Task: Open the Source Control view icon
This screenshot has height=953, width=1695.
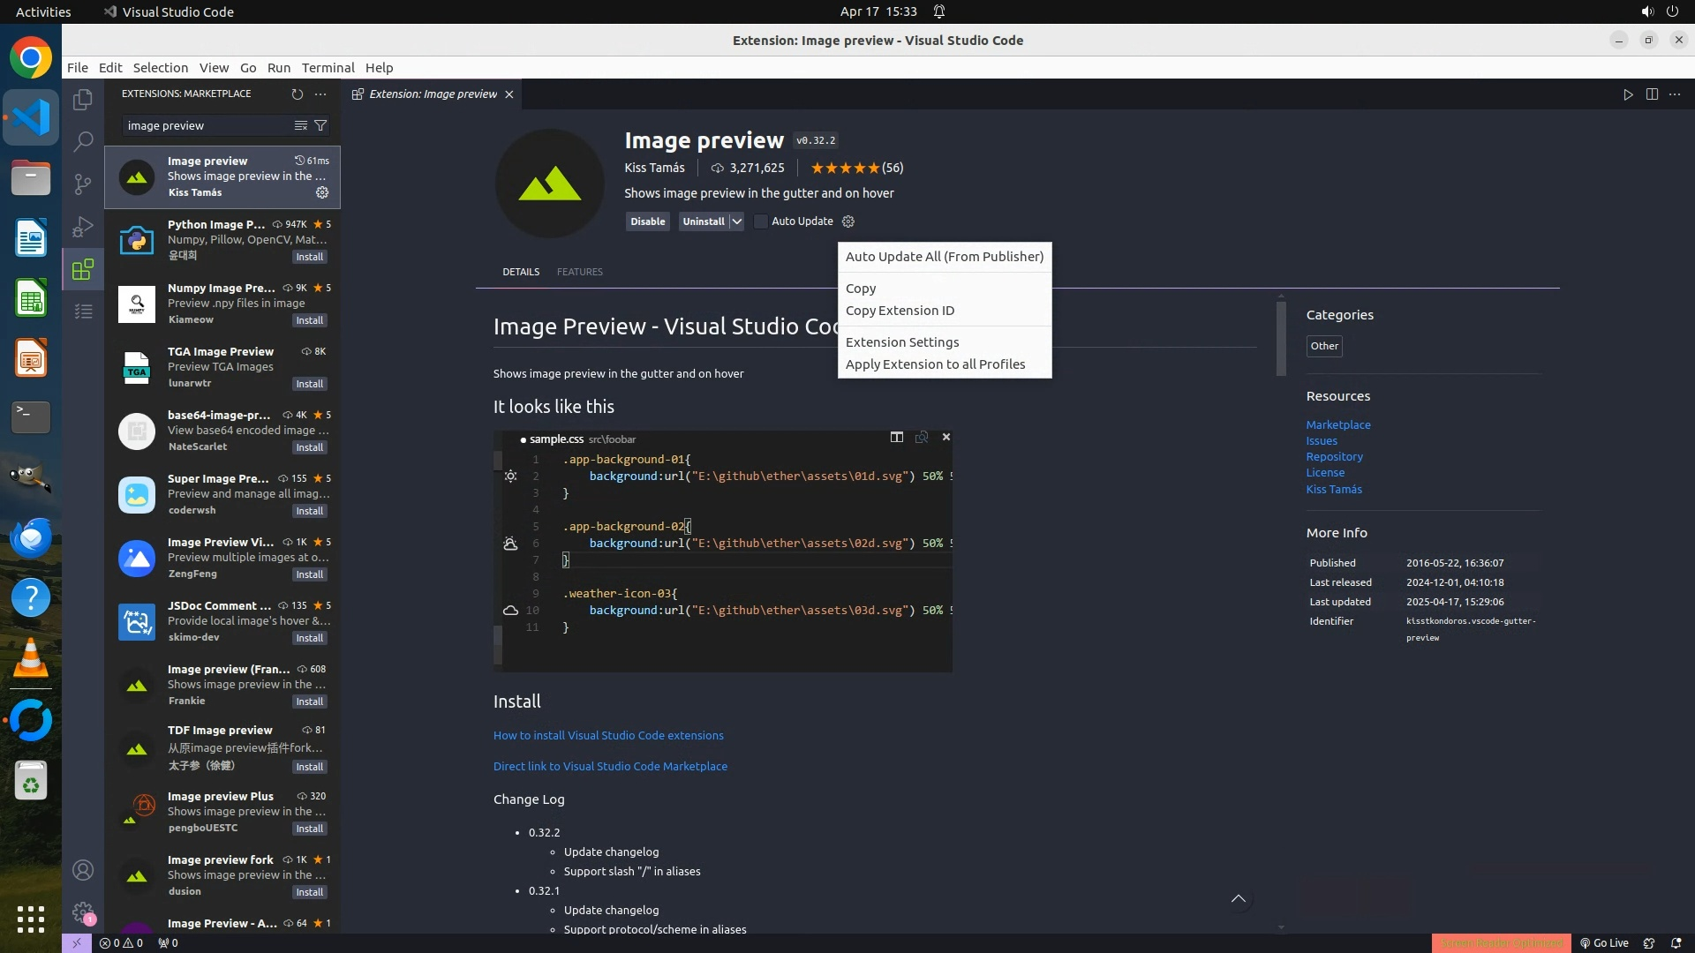Action: coord(83,184)
